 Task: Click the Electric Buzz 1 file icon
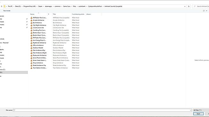[x=31, y=33]
